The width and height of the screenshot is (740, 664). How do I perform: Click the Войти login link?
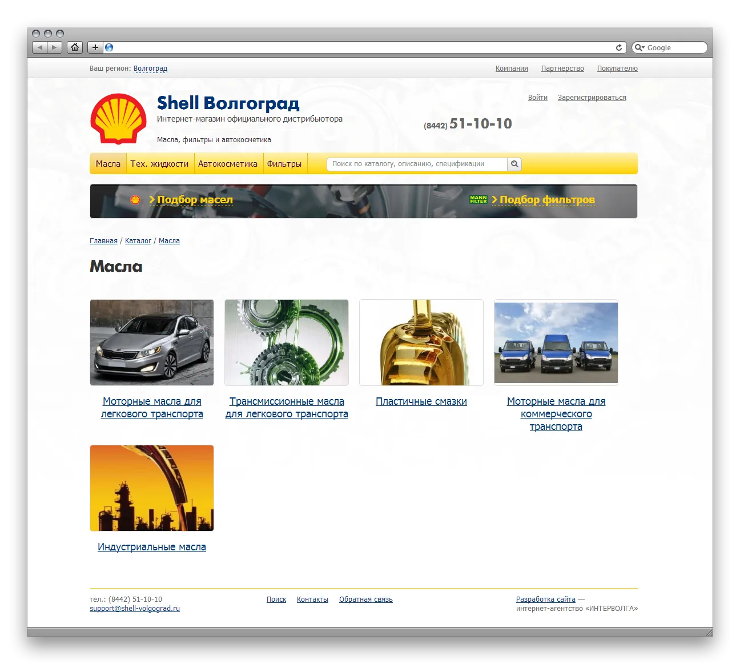click(538, 98)
